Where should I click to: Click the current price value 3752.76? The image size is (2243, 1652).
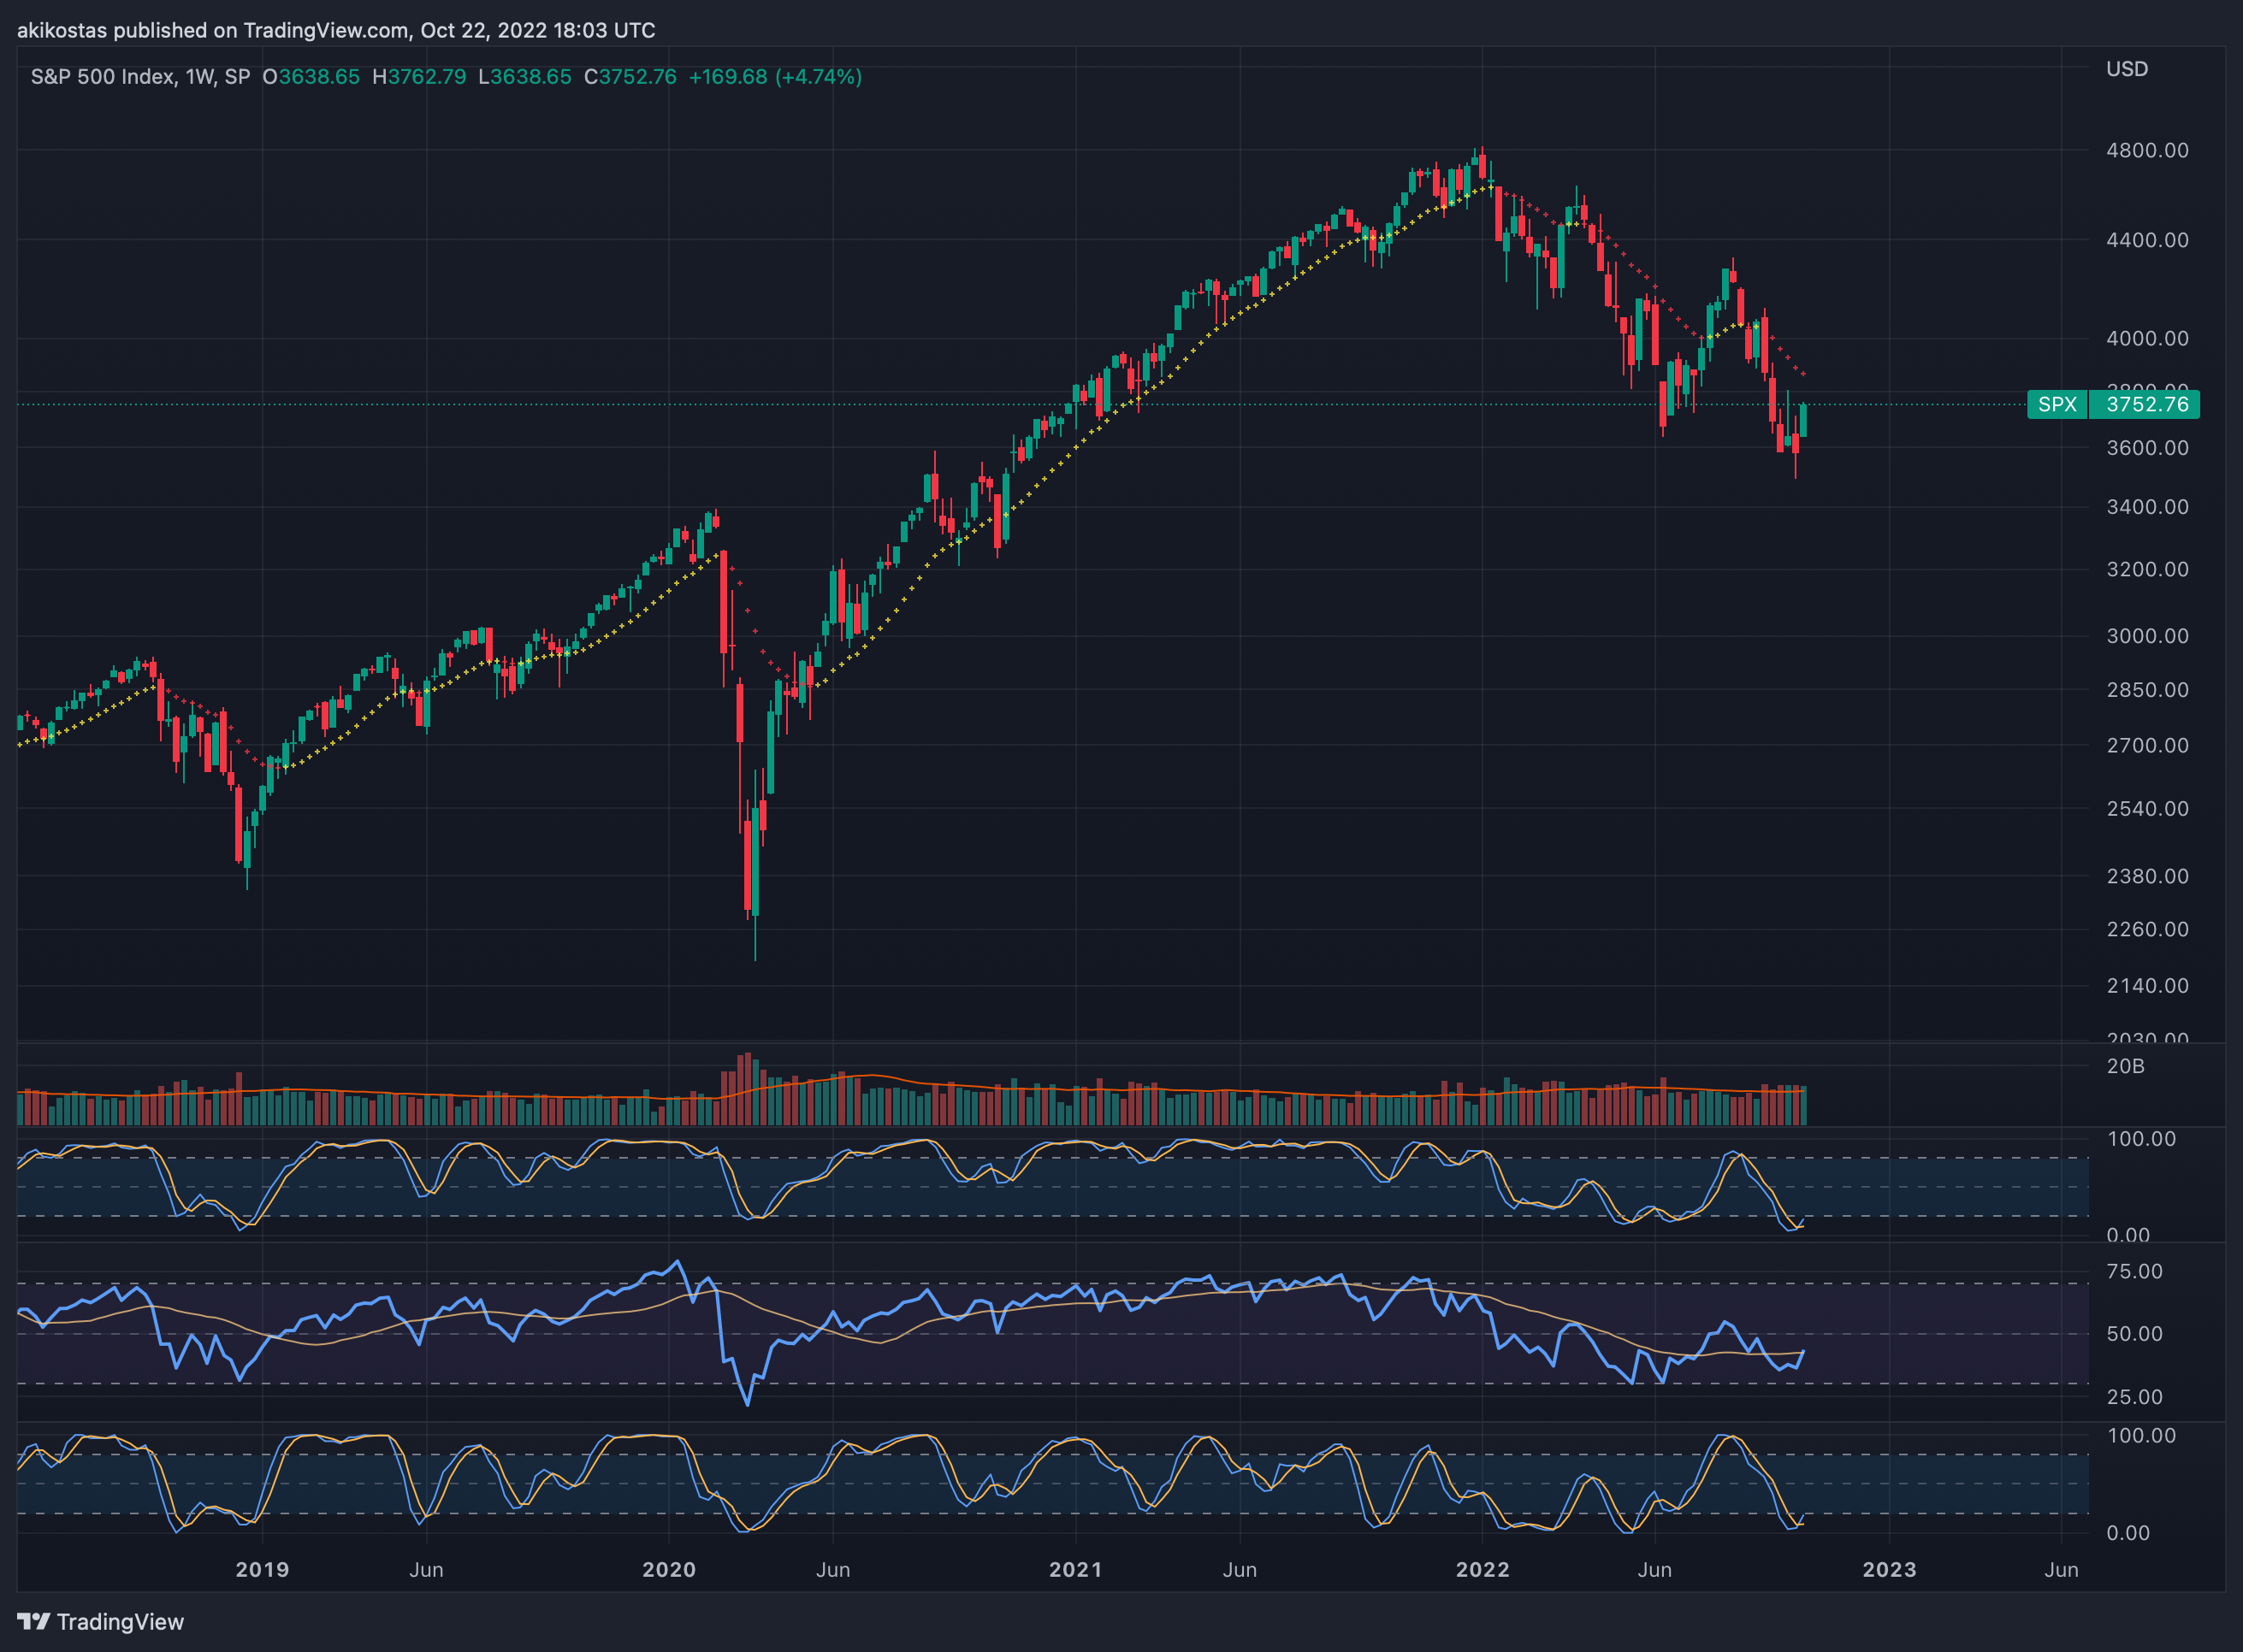[x=2147, y=404]
